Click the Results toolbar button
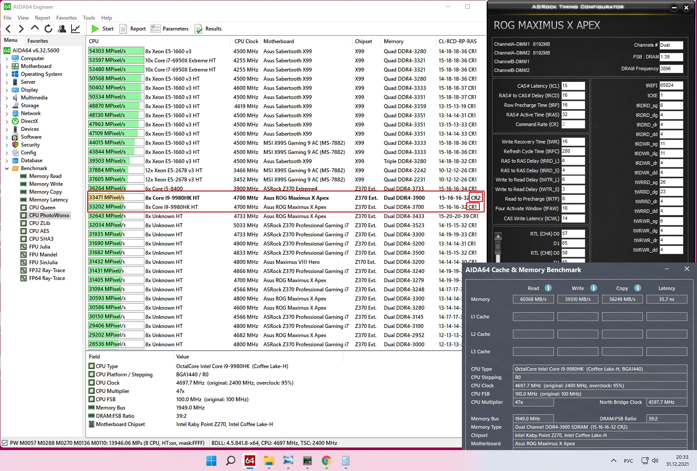Screen dimensions: 697x471 [208, 29]
